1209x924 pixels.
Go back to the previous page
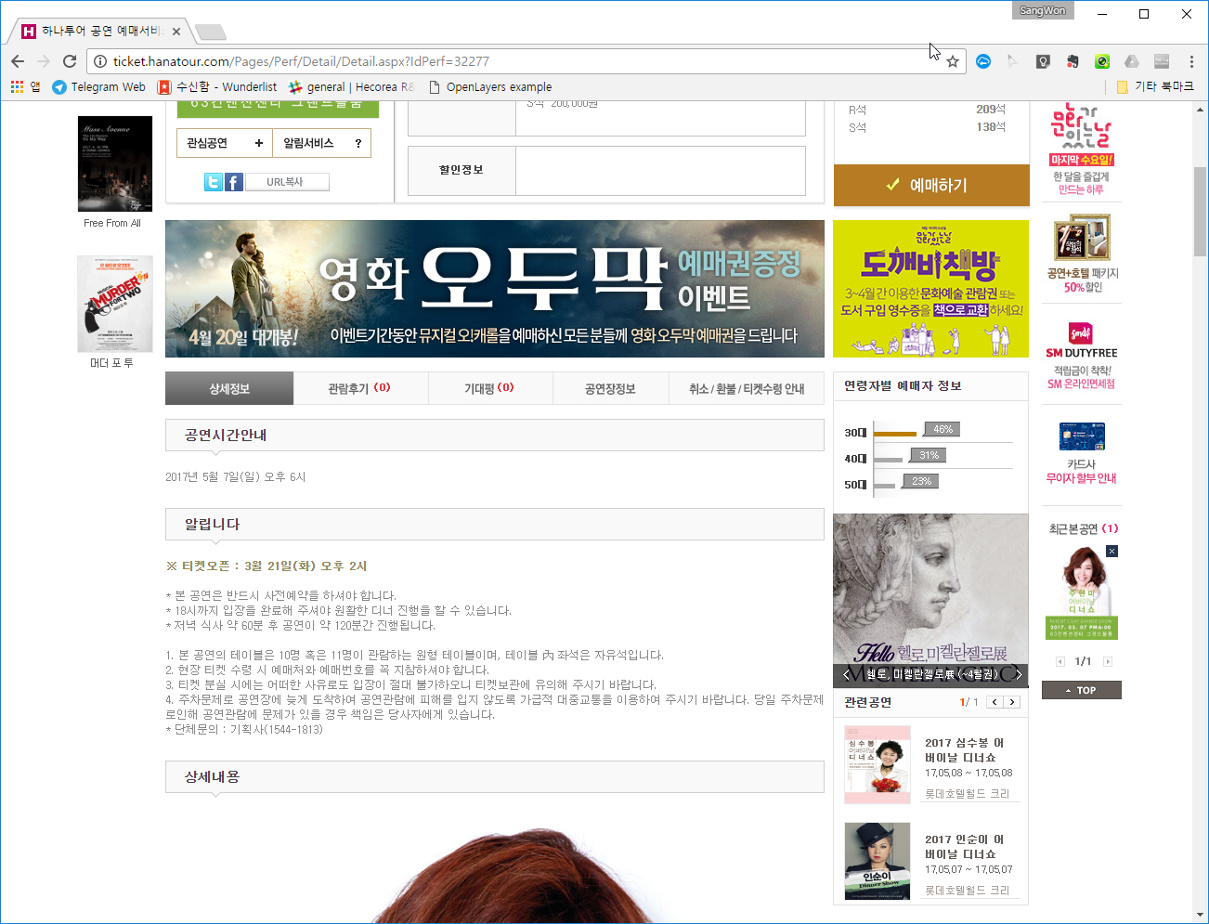point(18,61)
